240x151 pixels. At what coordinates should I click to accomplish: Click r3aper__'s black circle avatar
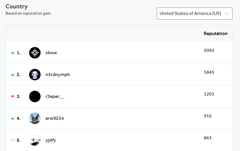tap(35, 96)
